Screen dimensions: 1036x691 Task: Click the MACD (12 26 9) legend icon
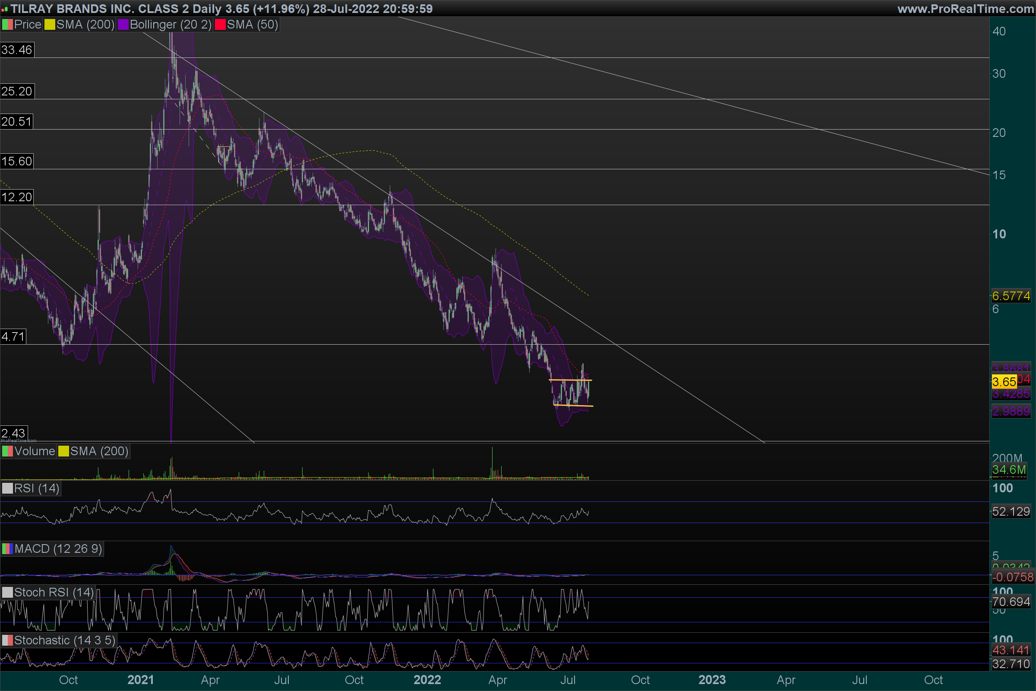pos(7,548)
